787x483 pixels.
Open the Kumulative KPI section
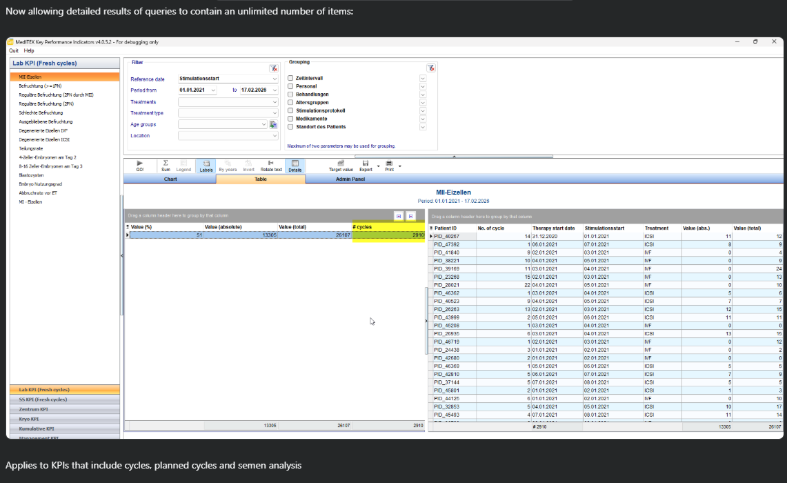pyautogui.click(x=65, y=428)
